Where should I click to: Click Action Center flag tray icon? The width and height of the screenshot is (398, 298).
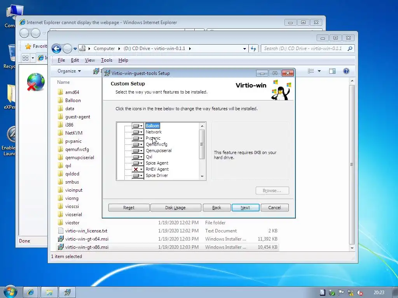click(x=341, y=293)
